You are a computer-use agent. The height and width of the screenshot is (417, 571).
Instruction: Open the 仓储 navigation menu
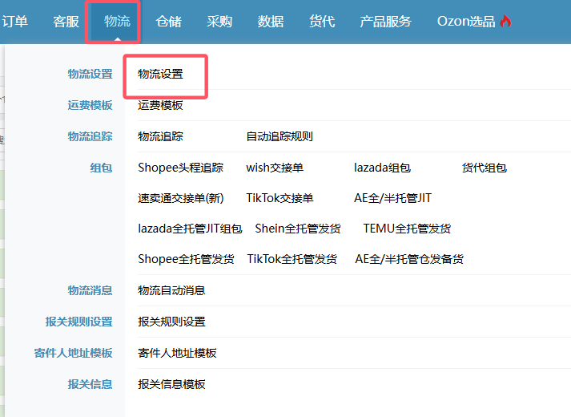tap(169, 21)
